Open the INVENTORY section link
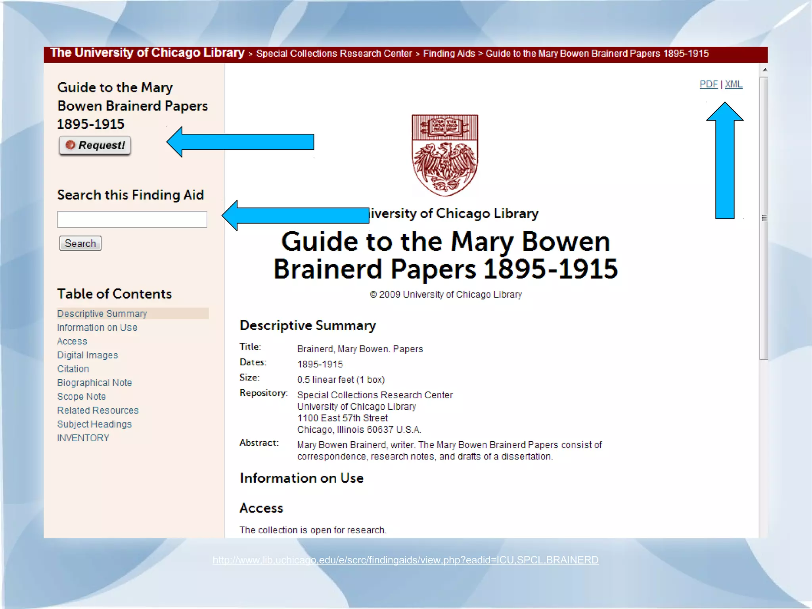812x609 pixels. click(83, 438)
